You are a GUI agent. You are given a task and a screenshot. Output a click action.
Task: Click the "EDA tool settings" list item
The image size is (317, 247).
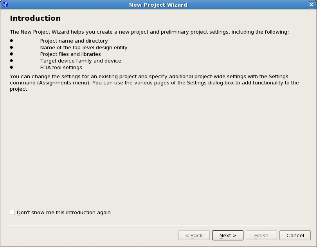point(61,68)
